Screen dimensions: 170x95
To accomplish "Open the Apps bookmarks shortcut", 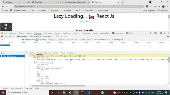I will 5,10.
